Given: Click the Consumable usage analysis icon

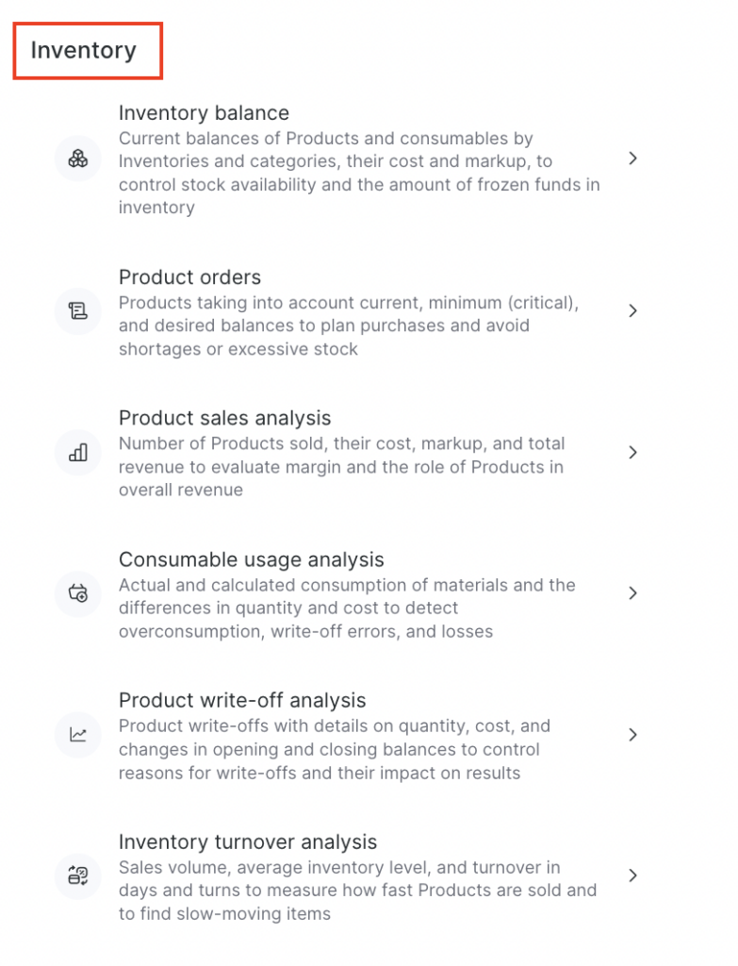Looking at the screenshot, I should click(78, 593).
